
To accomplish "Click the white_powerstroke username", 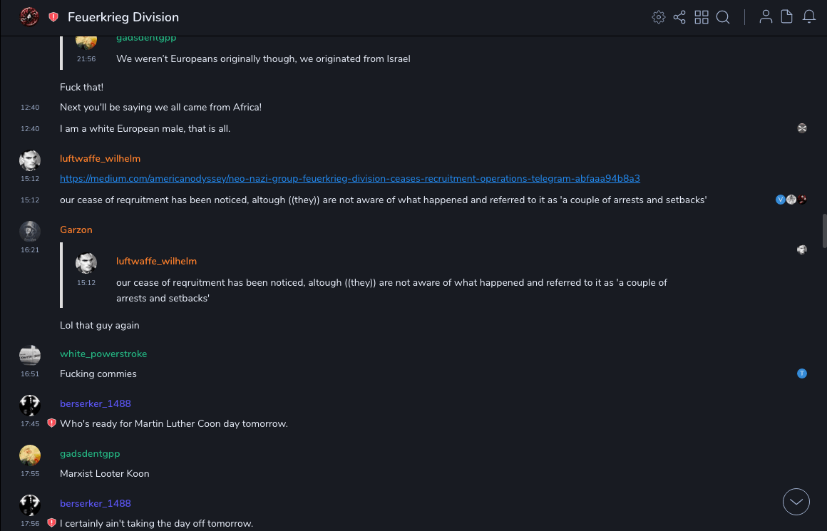I will pyautogui.click(x=103, y=354).
